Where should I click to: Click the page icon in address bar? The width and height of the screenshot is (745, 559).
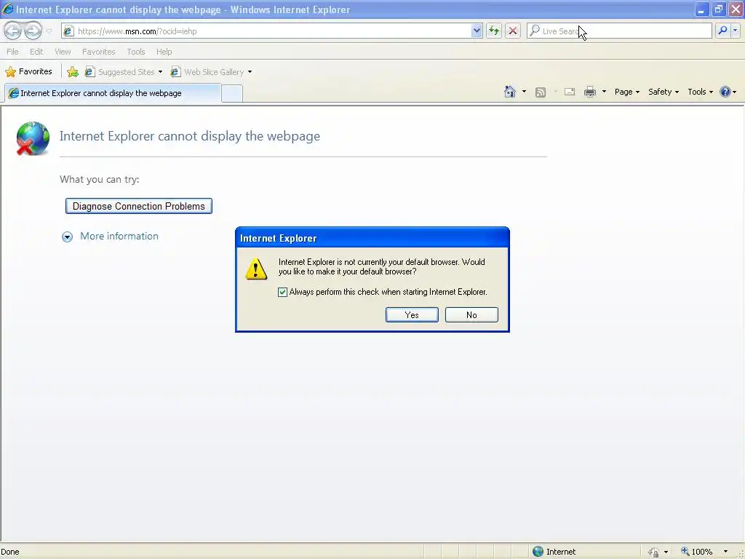tap(68, 31)
